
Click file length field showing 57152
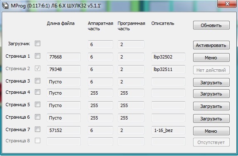[x=64, y=130]
